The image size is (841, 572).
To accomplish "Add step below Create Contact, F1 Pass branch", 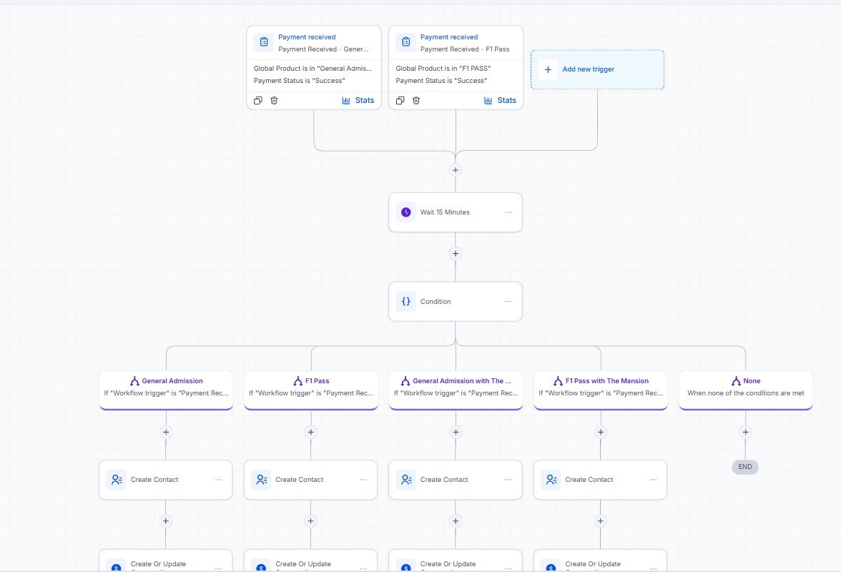I will [310, 521].
